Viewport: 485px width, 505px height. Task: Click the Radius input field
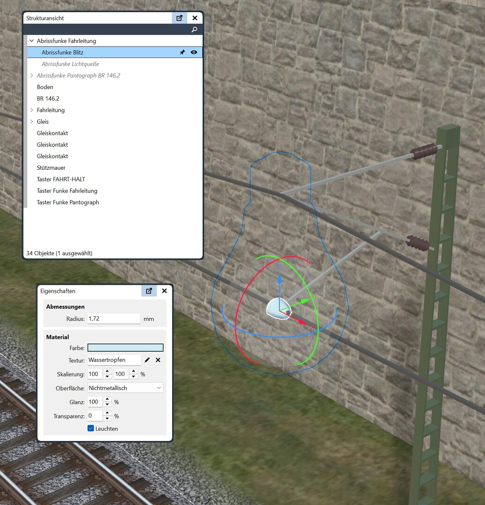coord(114,319)
